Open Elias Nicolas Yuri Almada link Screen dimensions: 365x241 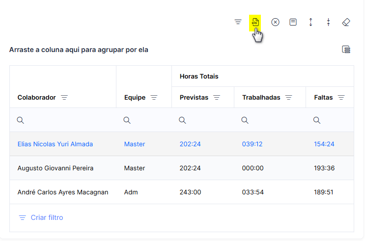pyautogui.click(x=55, y=144)
